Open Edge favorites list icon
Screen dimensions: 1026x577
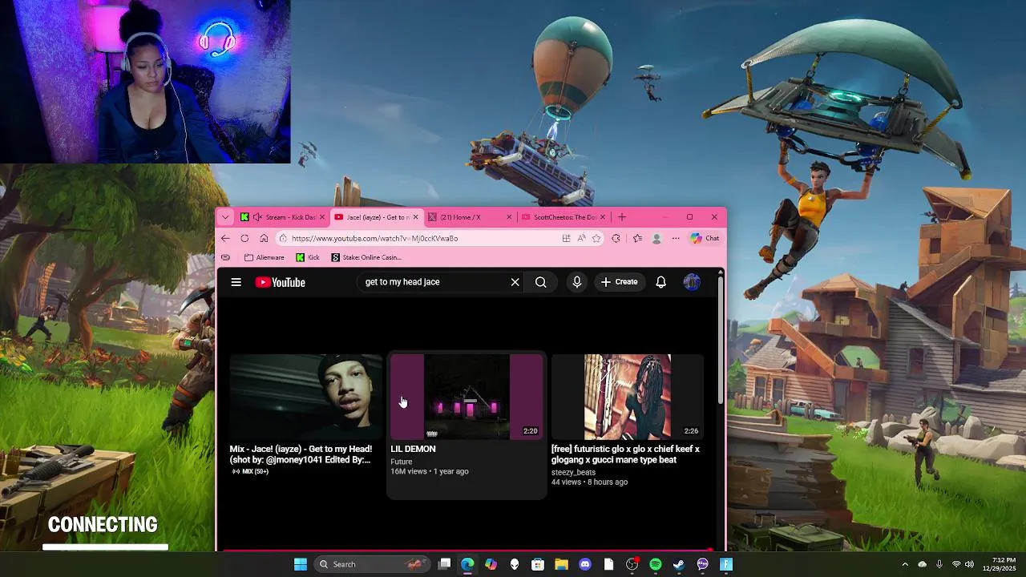[x=637, y=238]
